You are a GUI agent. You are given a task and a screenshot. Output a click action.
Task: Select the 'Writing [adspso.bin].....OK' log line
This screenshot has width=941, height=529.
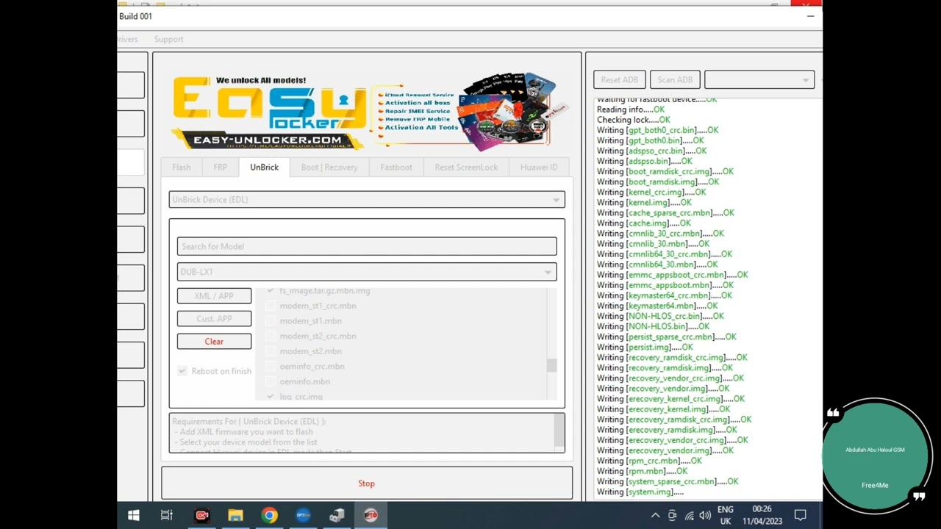click(x=645, y=161)
